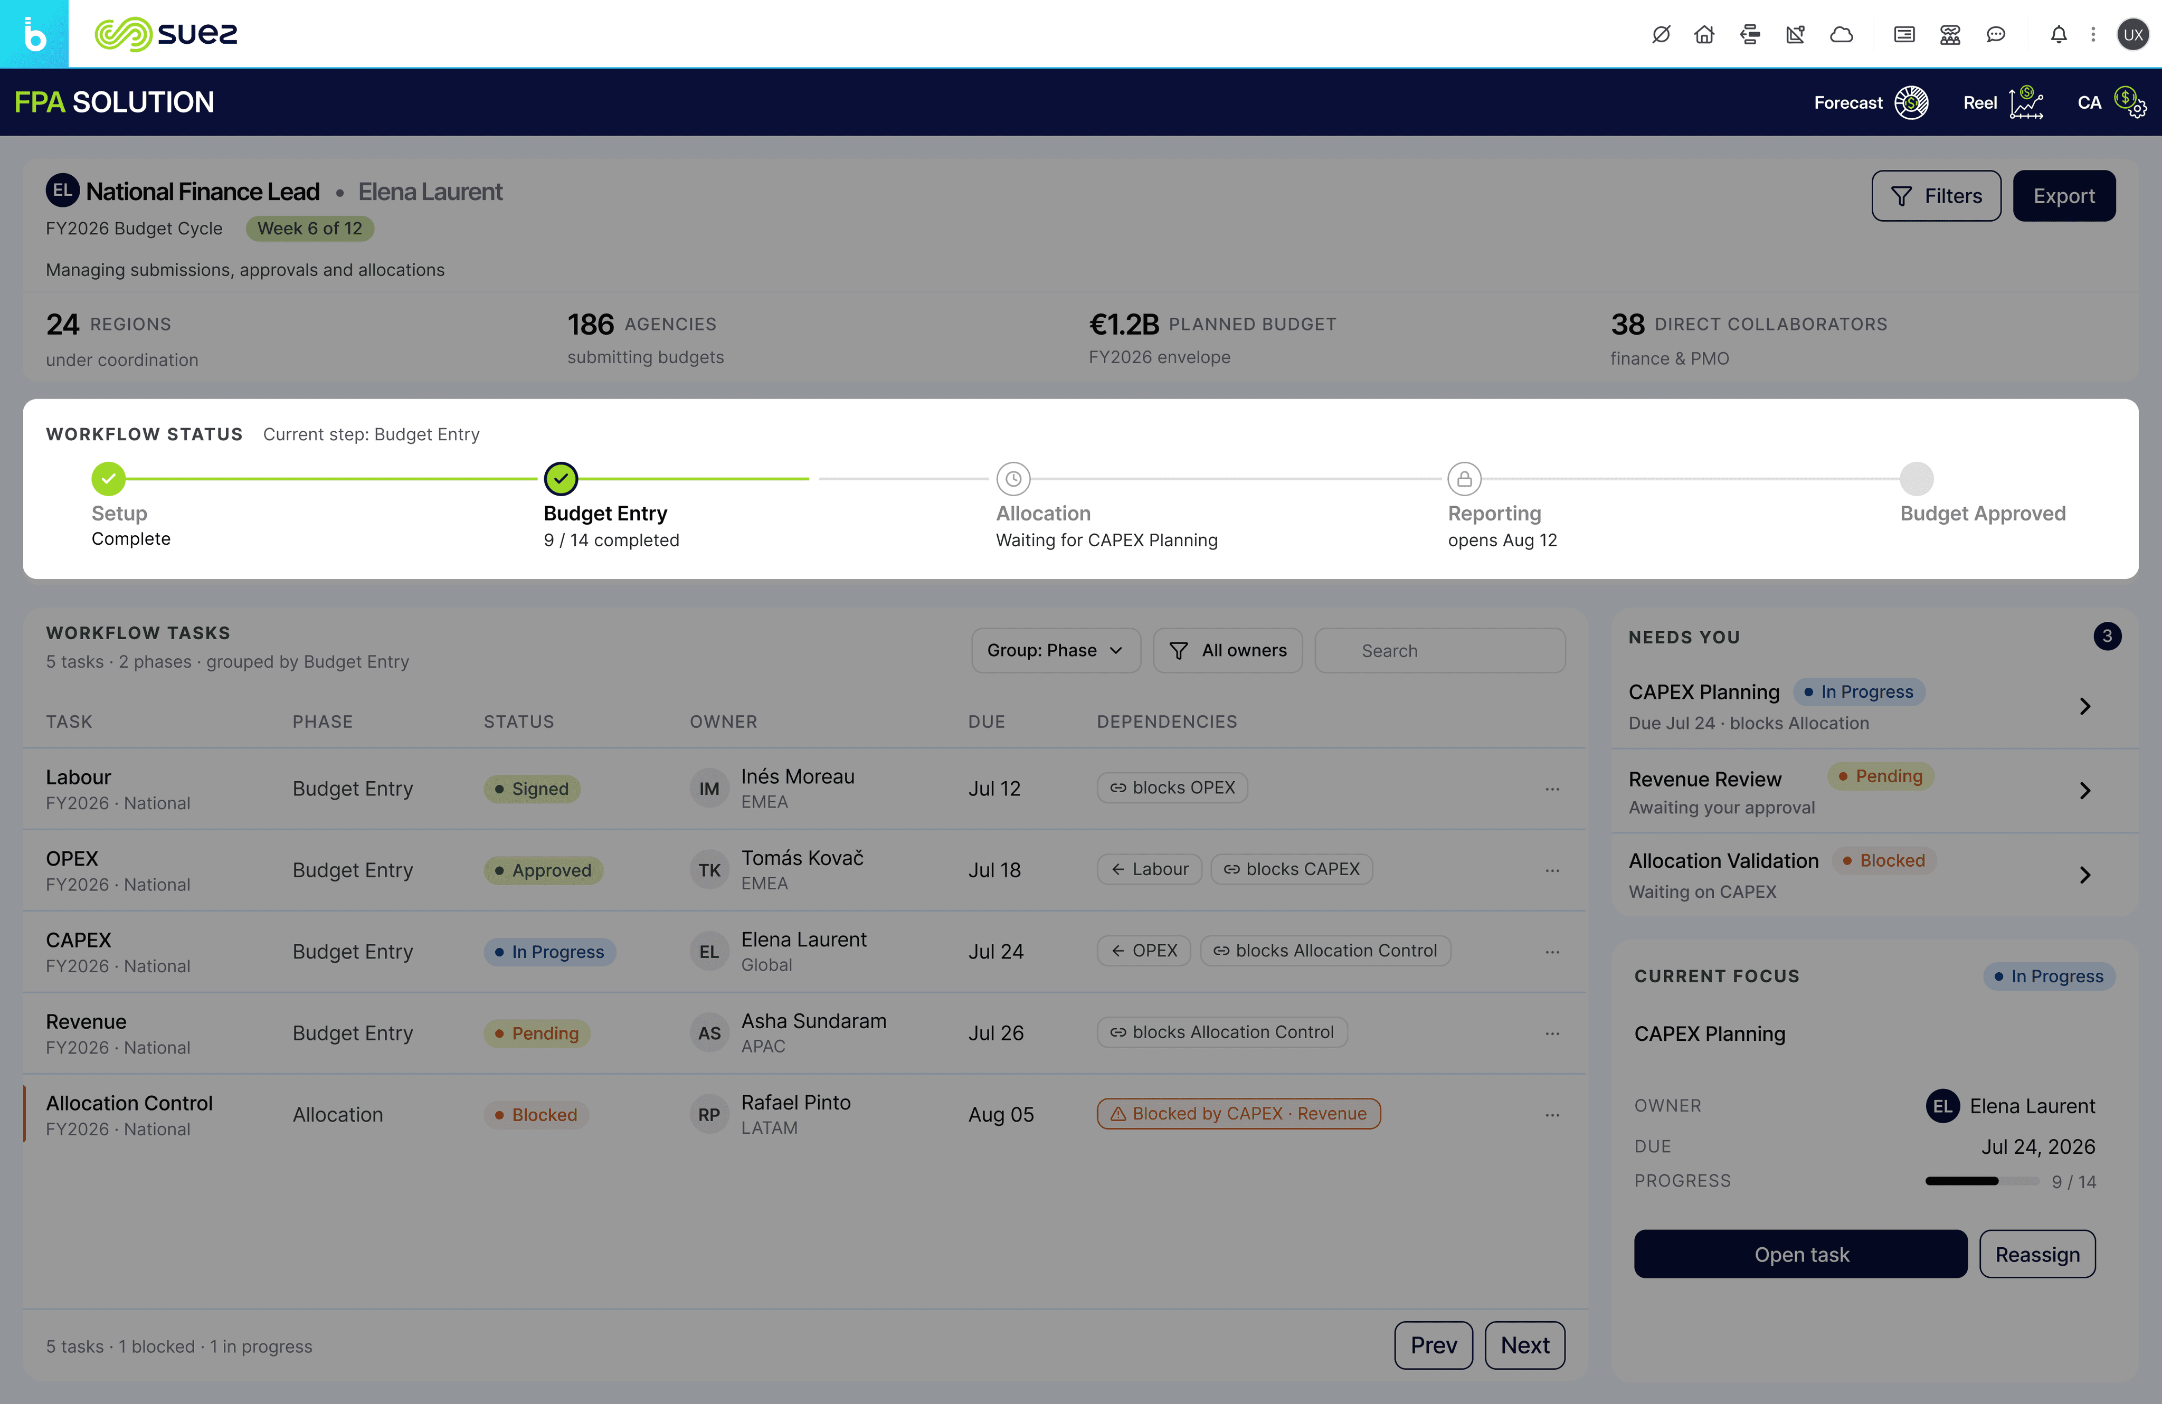Click the CAPEX Planning progress bar
This screenshot has height=1404, width=2162.
pos(1982,1181)
